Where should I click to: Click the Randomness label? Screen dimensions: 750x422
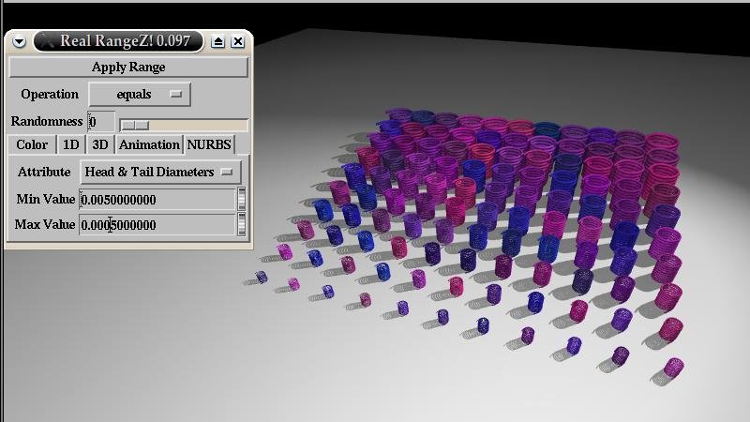click(x=47, y=122)
